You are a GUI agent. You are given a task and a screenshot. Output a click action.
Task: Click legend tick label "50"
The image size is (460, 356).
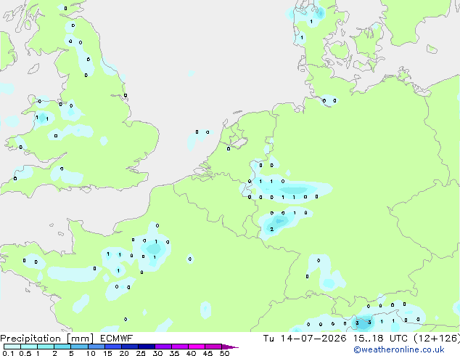[x=225, y=353]
